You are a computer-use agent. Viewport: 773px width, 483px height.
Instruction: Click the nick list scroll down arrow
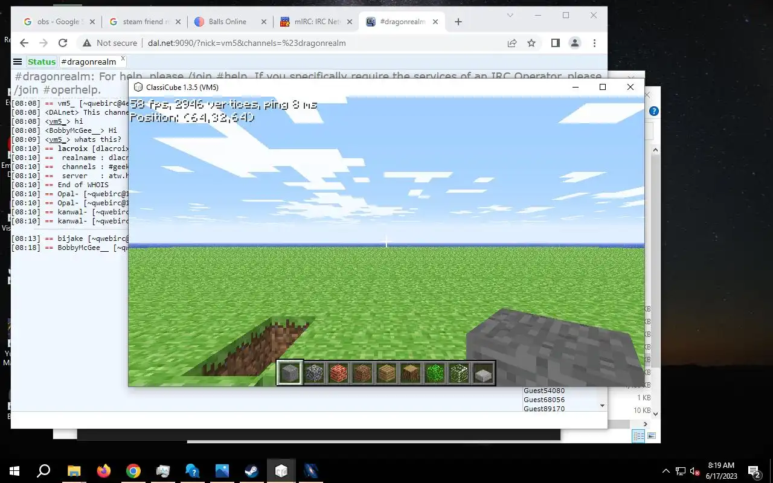coord(602,406)
